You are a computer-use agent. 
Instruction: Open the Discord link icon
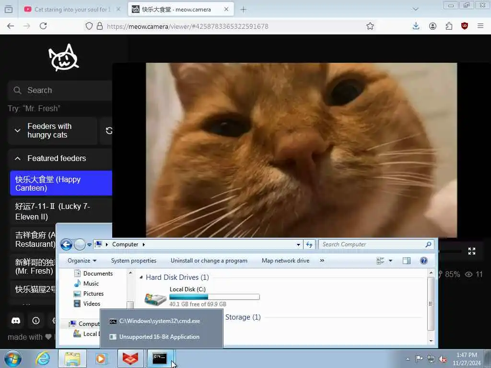[16, 321]
